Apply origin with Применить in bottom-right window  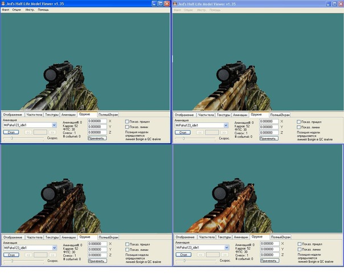pyautogui.click(x=270, y=261)
